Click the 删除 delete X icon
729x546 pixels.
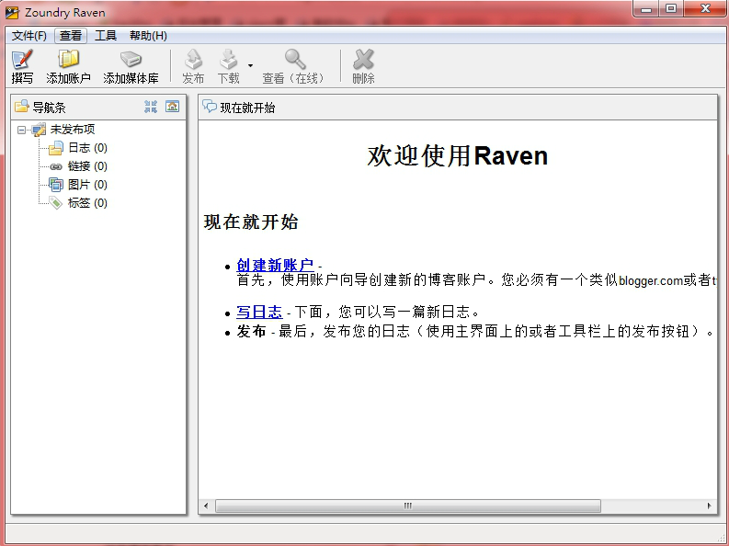point(363,59)
